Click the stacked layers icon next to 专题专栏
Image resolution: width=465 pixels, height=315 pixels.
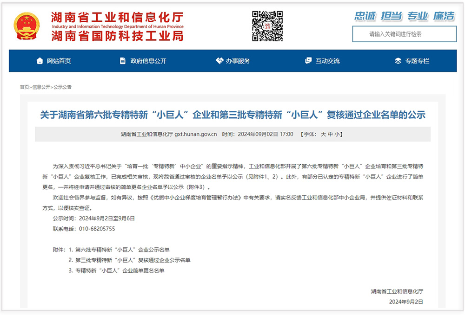click(x=397, y=60)
